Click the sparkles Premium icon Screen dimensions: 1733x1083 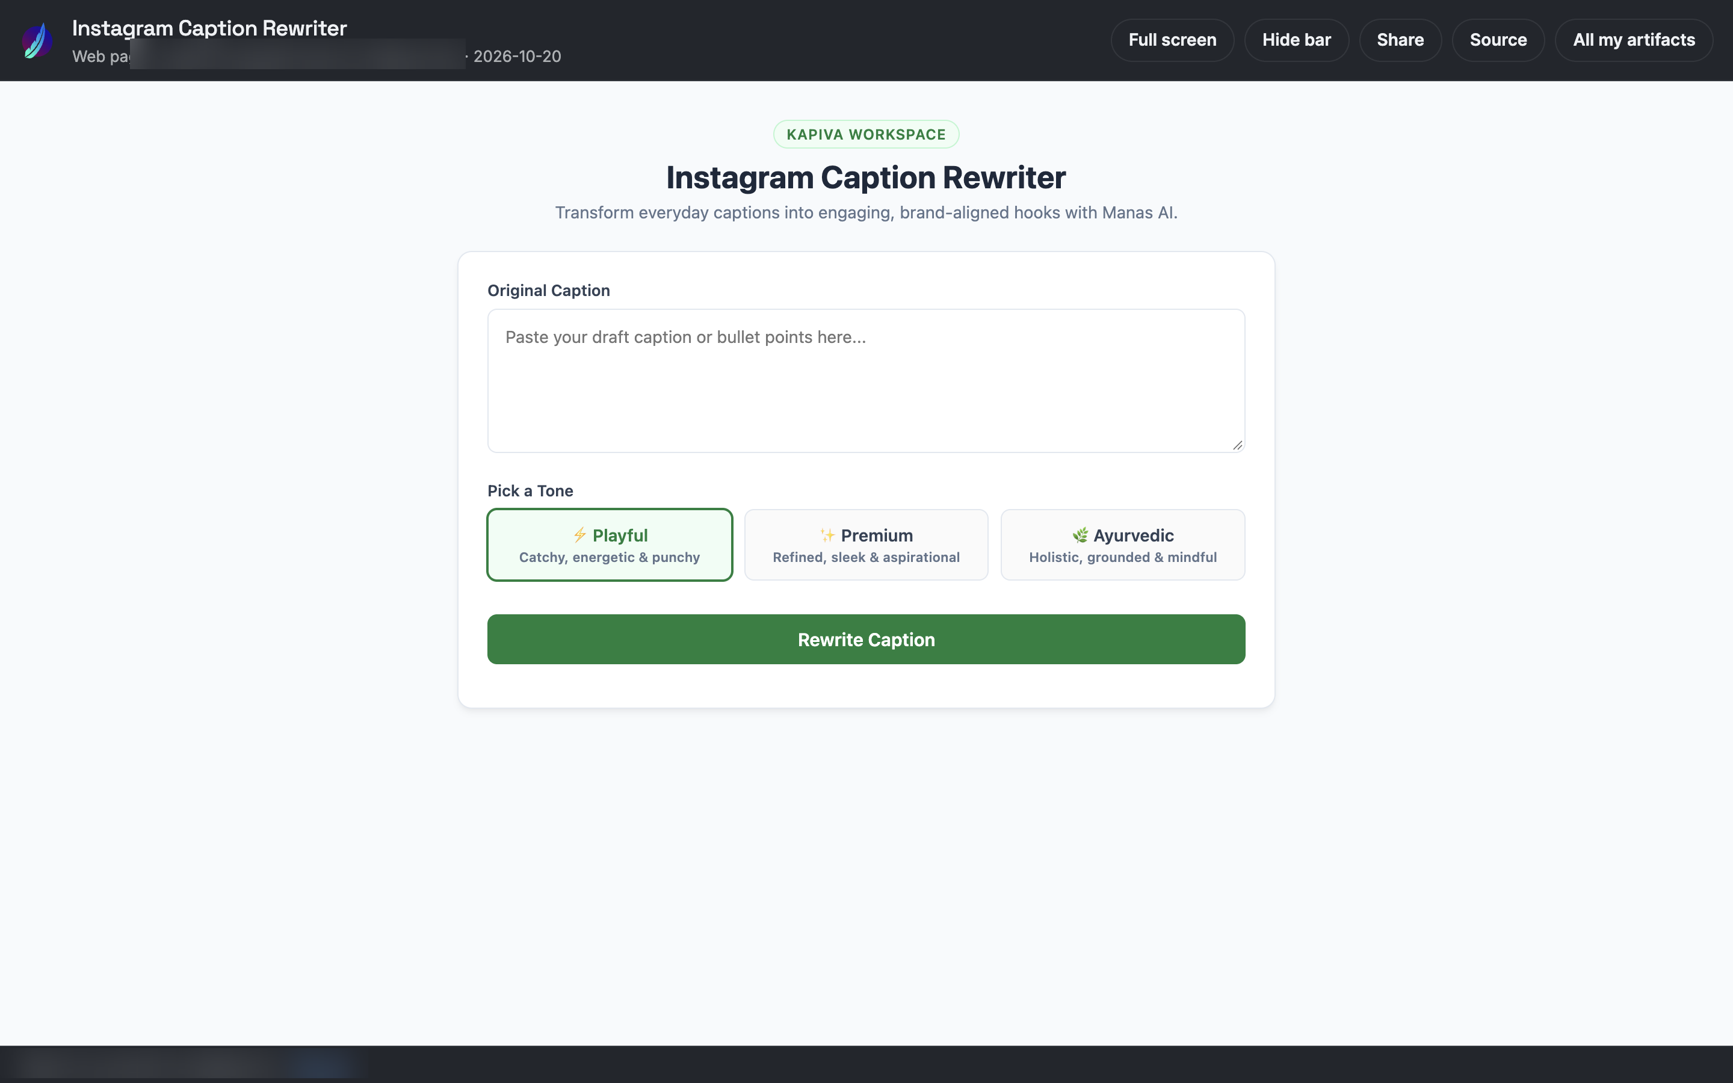pyautogui.click(x=828, y=535)
